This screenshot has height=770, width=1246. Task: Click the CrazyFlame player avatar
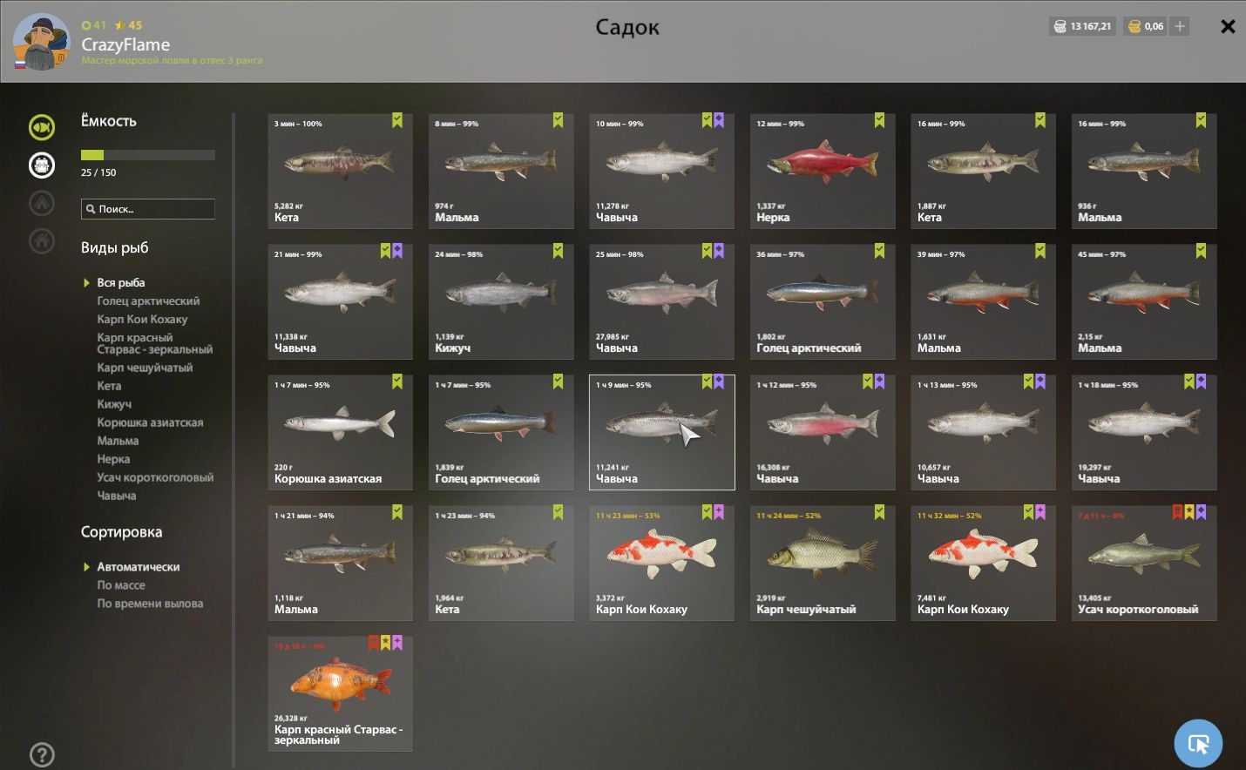point(41,42)
